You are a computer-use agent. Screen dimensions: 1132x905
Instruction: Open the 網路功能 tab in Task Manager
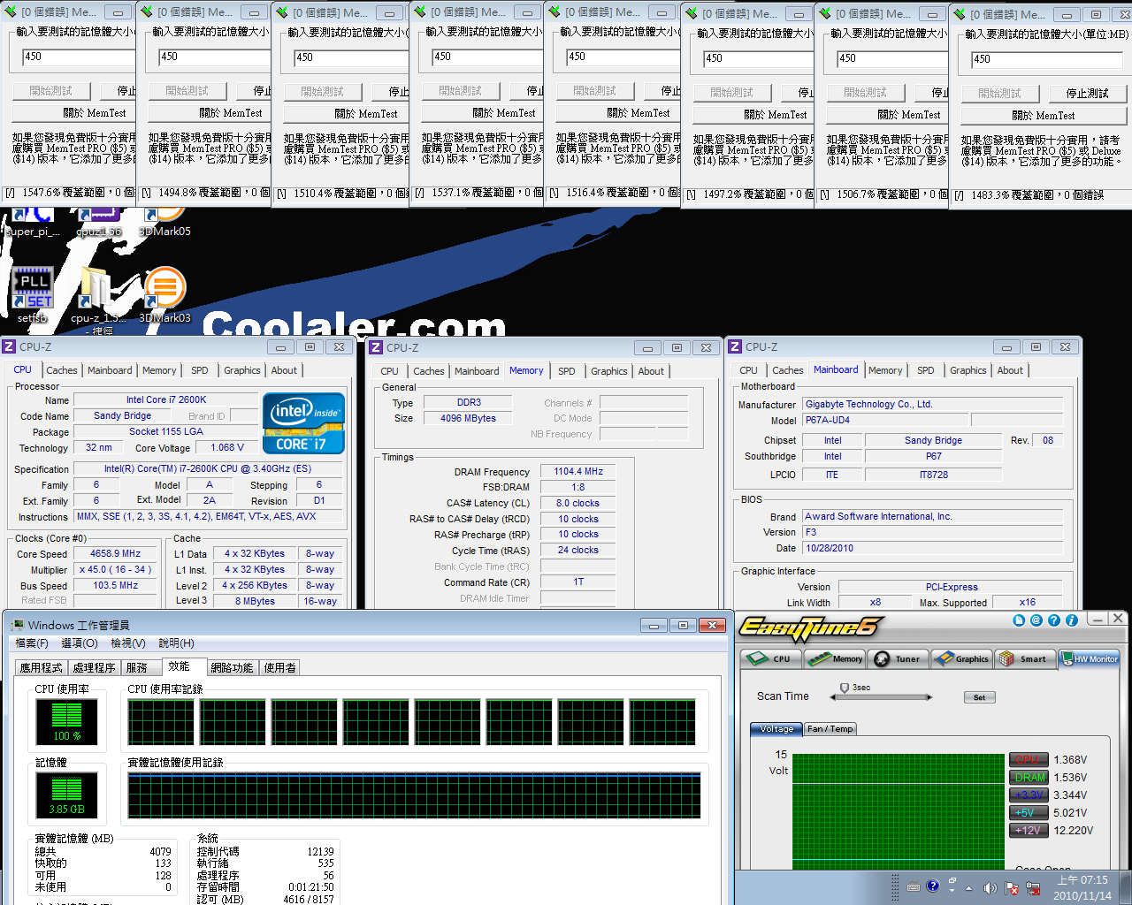233,667
